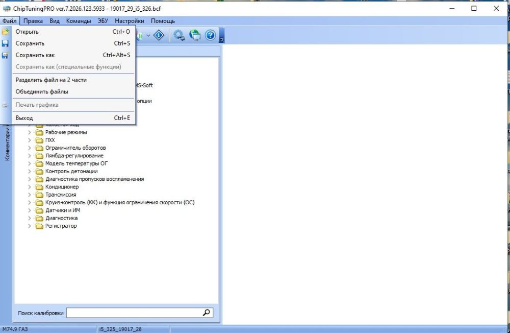Select the folder icon beside Датчики и ИМ
This screenshot has height=333, width=510.
pos(39,210)
